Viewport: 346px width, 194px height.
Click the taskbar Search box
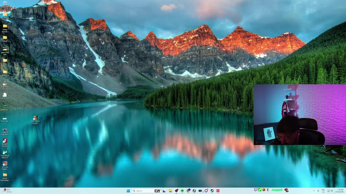147,191
